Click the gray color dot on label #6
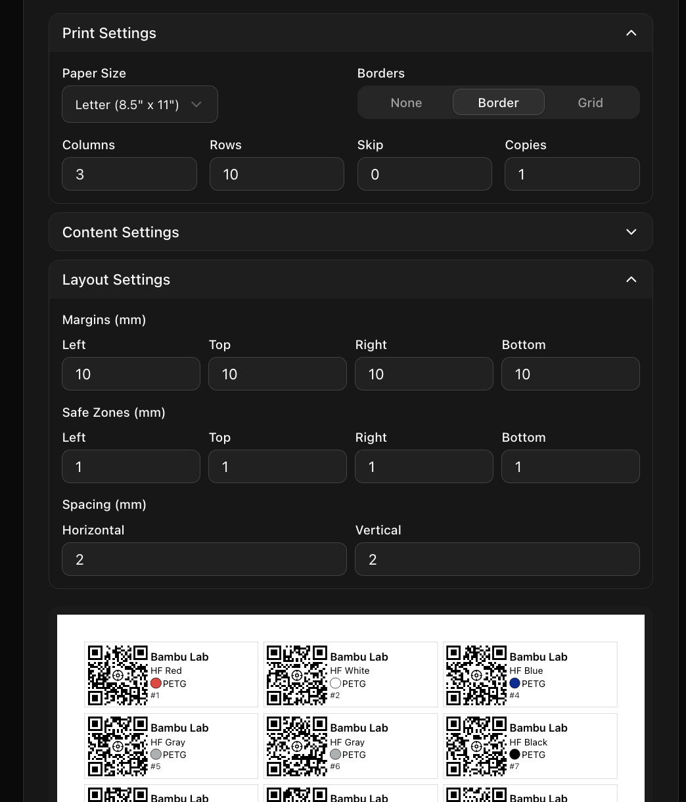The width and height of the screenshot is (686, 802). 336,755
